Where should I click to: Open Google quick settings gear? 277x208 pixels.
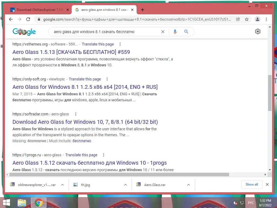point(258,31)
